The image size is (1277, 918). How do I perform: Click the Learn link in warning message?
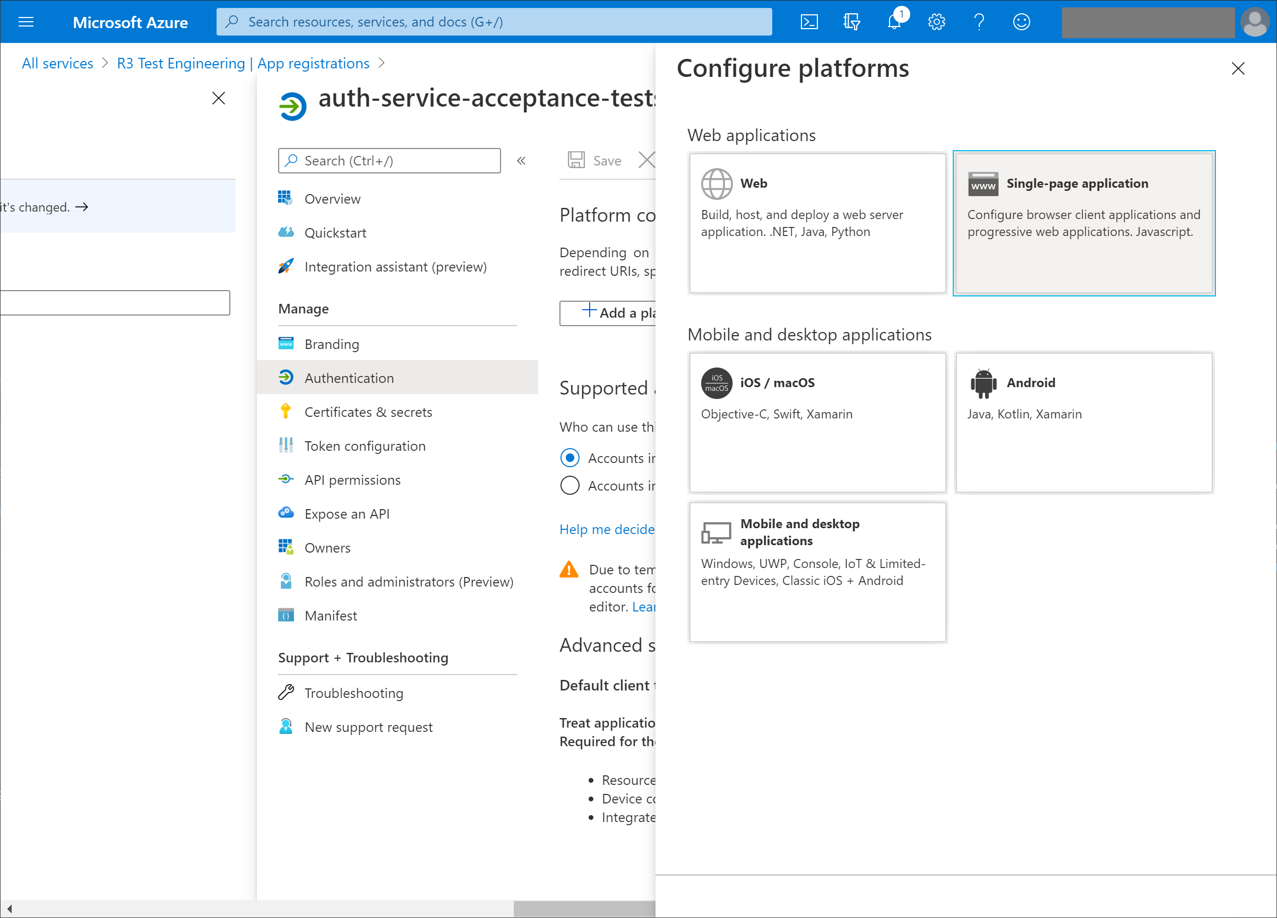[644, 606]
